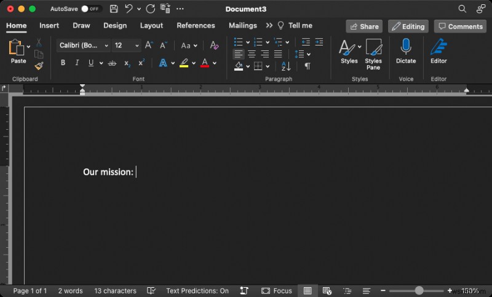Click the Text Effects blue A icon
The height and width of the screenshot is (297, 492).
click(x=163, y=63)
